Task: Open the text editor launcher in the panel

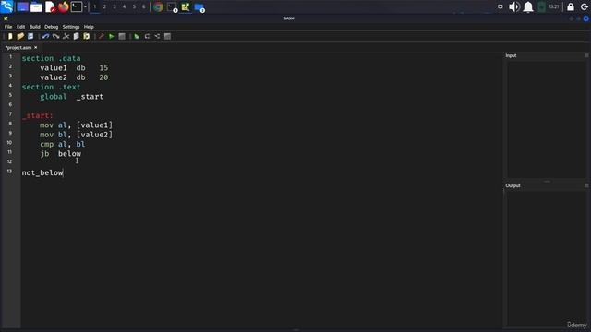Action: (50, 6)
